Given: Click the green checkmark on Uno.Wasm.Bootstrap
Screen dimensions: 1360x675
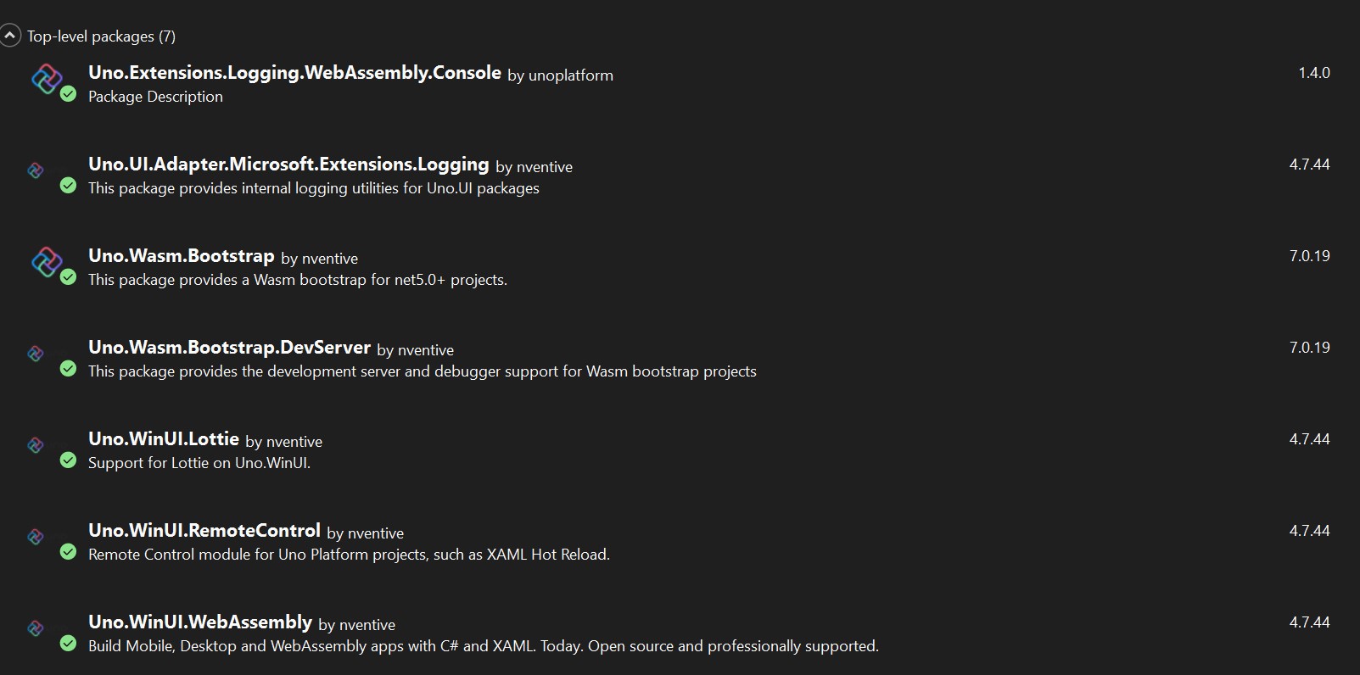Looking at the screenshot, I should [69, 277].
